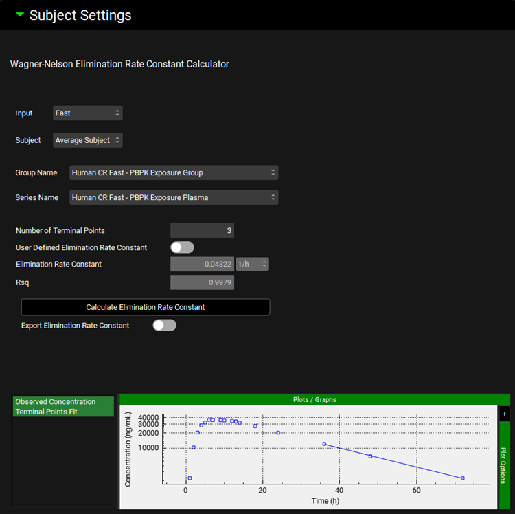Click the Number of Terminal Points field

(202, 230)
